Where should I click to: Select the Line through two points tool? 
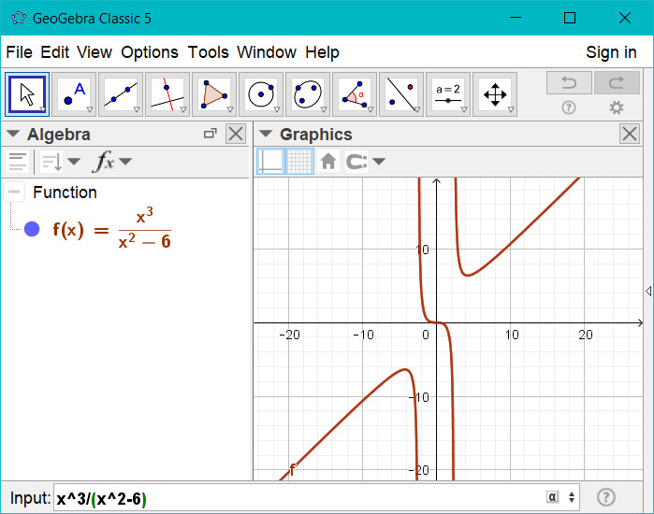pos(121,94)
